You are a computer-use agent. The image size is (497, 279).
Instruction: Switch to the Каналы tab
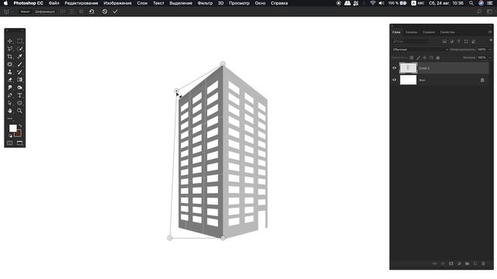[x=412, y=33]
